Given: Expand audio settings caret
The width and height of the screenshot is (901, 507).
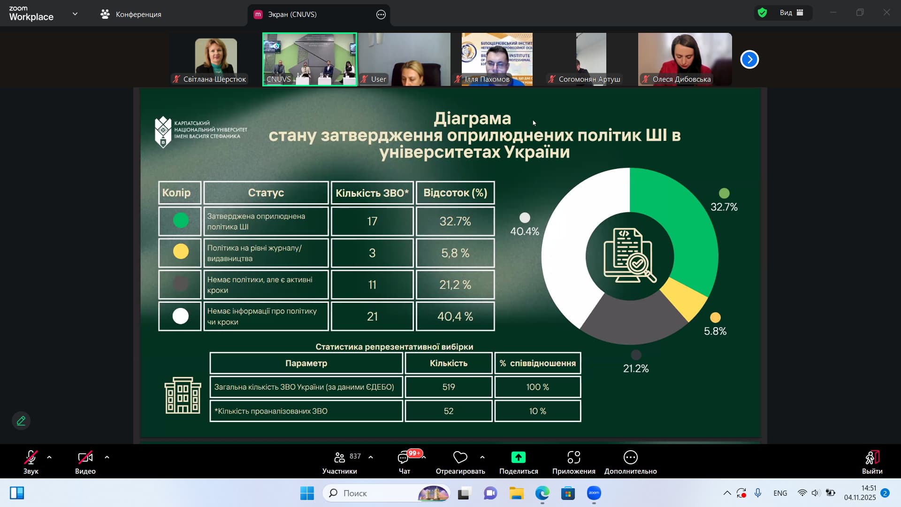Looking at the screenshot, I should [x=49, y=457].
